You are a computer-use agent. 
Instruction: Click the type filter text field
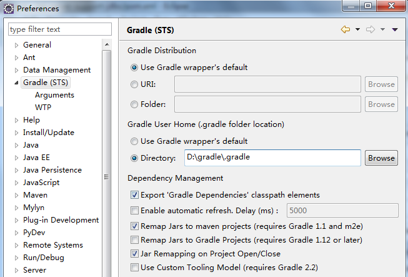[60, 29]
